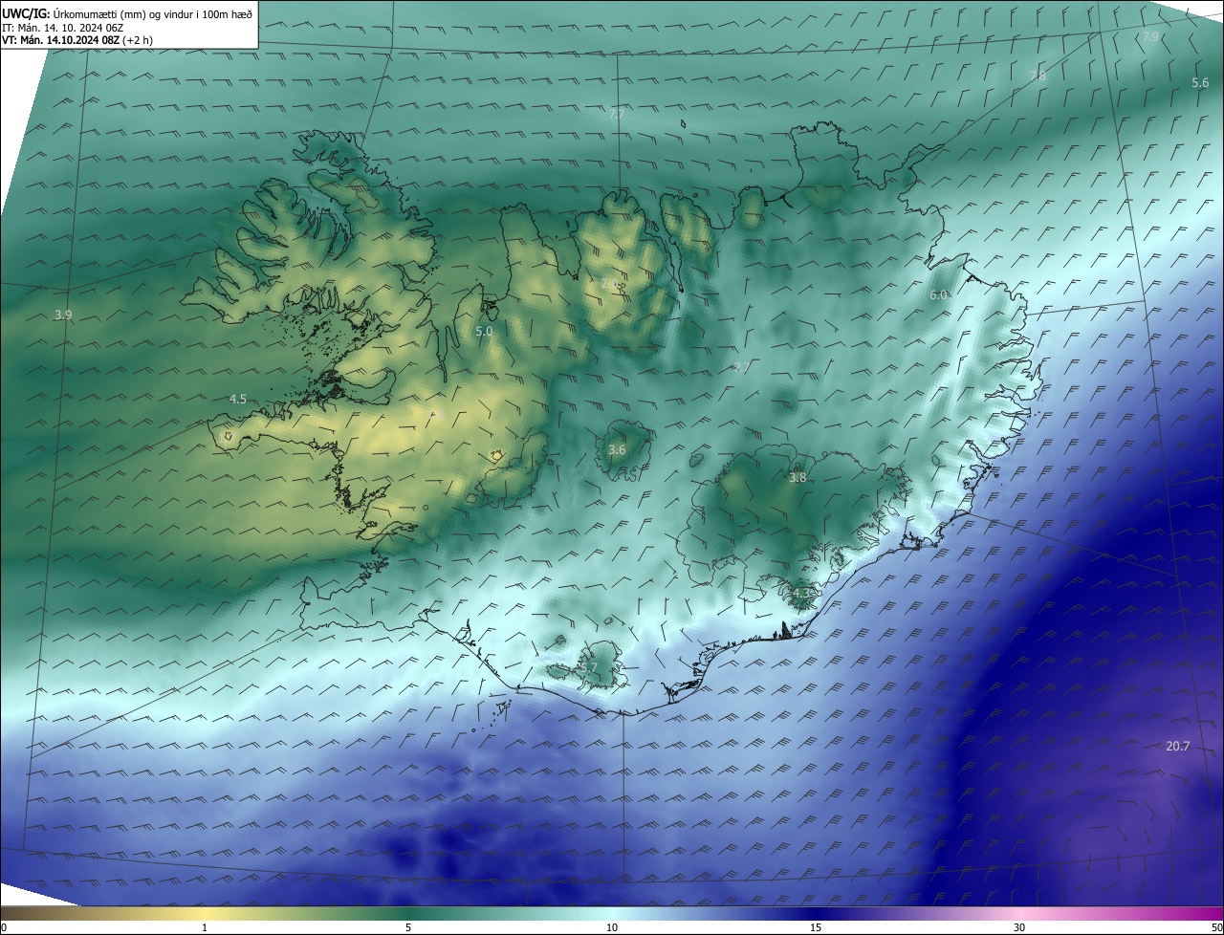
Task: Click the 5.7 value on Mýrdalsjökull glacier
Action: coord(589,668)
